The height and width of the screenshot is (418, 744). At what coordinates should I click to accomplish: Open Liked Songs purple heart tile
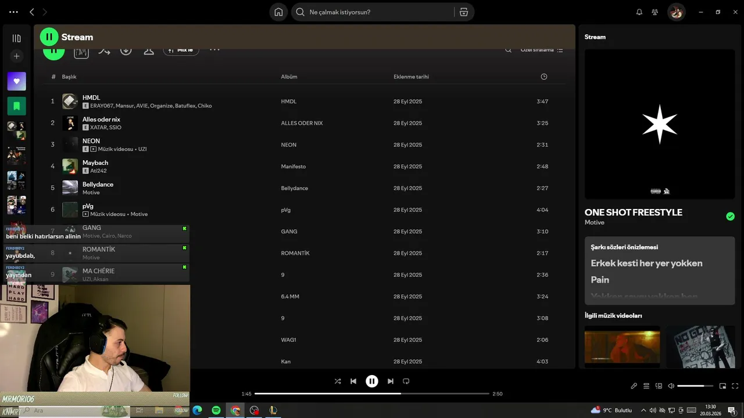pos(16,81)
